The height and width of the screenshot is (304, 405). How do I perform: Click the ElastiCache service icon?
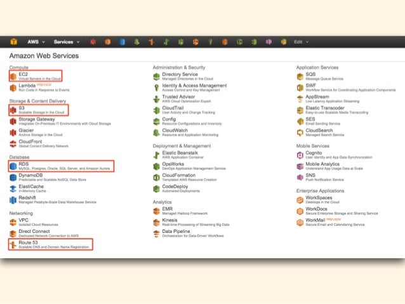[13, 188]
